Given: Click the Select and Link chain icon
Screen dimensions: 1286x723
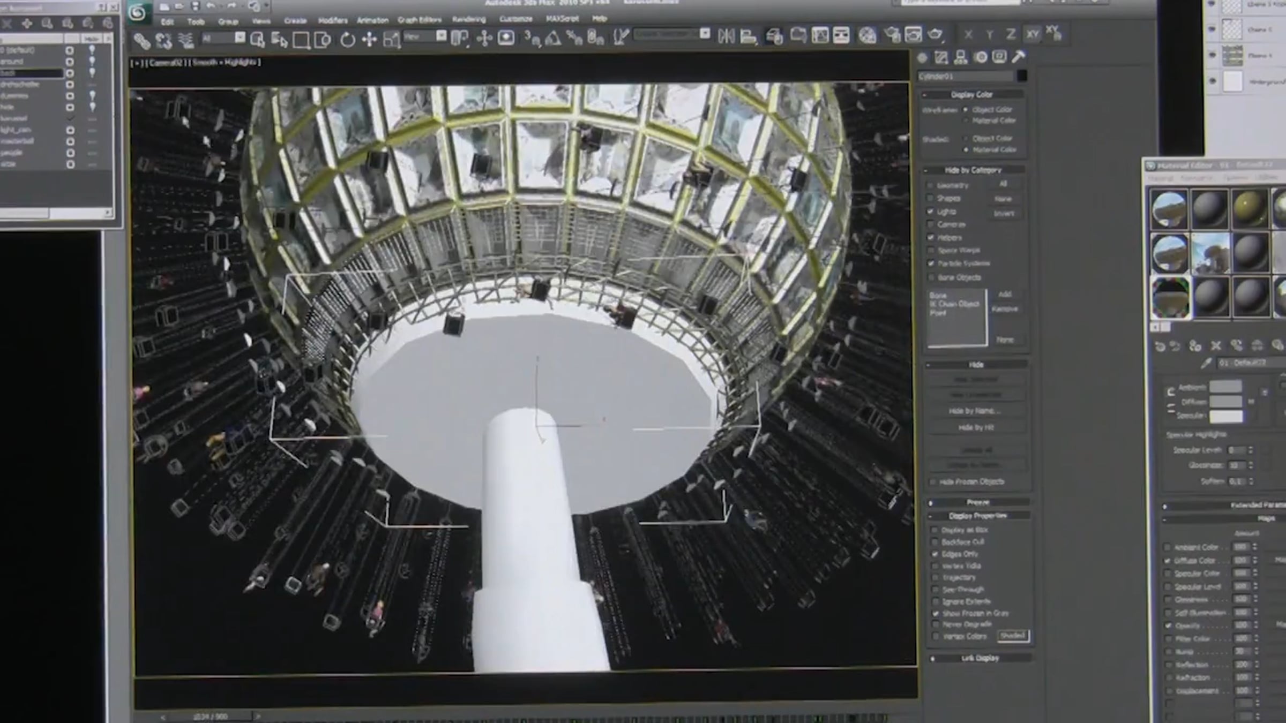Looking at the screenshot, I should (x=141, y=40).
